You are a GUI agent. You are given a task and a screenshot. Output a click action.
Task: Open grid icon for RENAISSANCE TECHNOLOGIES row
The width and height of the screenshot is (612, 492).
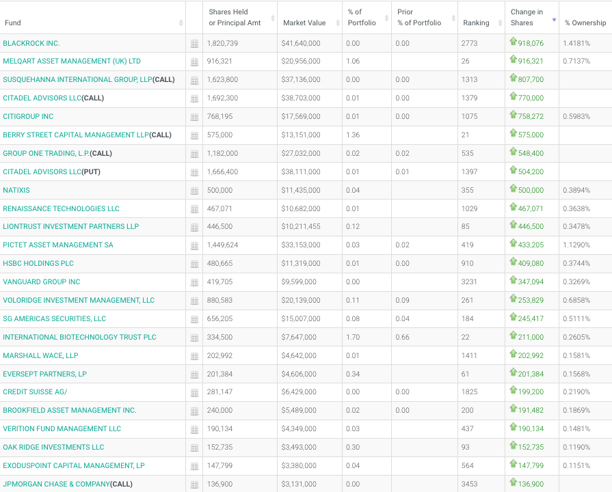point(194,209)
